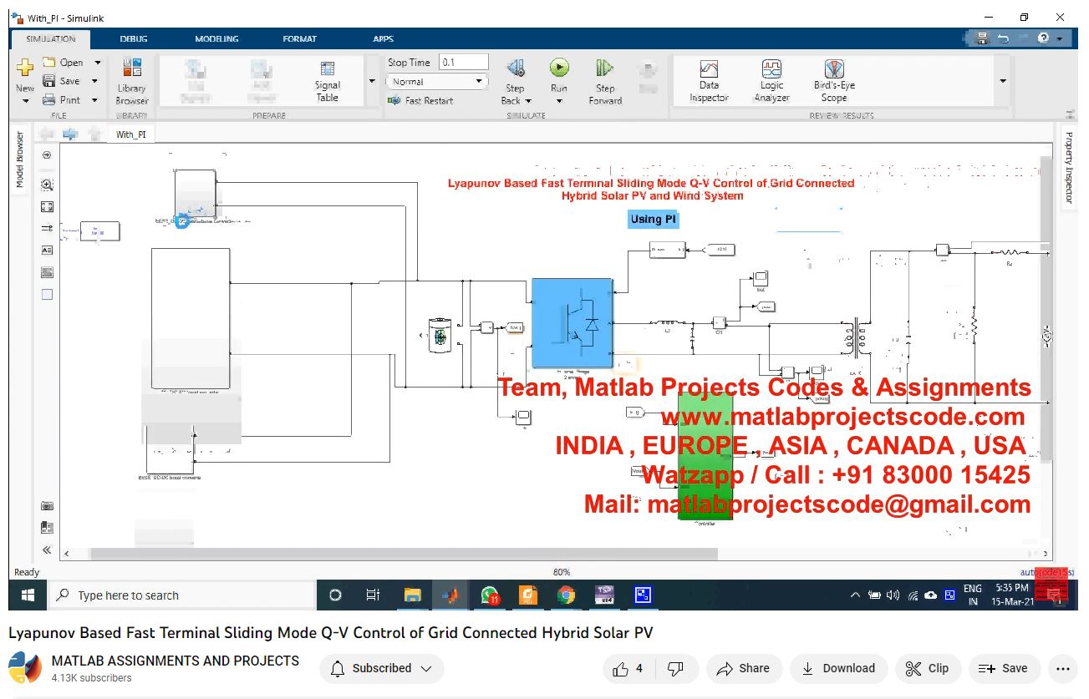Expand the Review Results gallery arrow
This screenshot has width=1089, height=699.
[x=1003, y=82]
